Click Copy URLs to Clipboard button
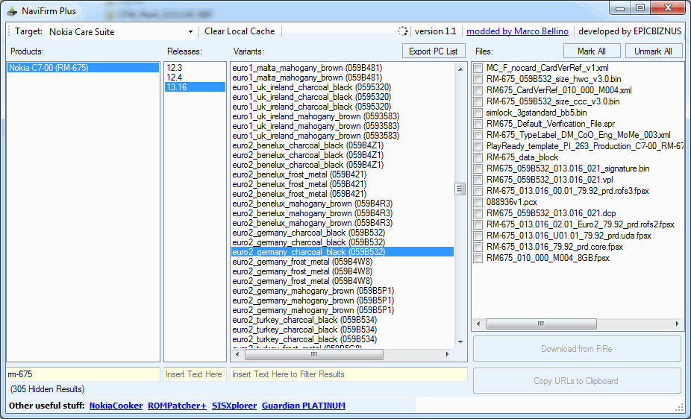The height and width of the screenshot is (419, 691). click(x=577, y=381)
